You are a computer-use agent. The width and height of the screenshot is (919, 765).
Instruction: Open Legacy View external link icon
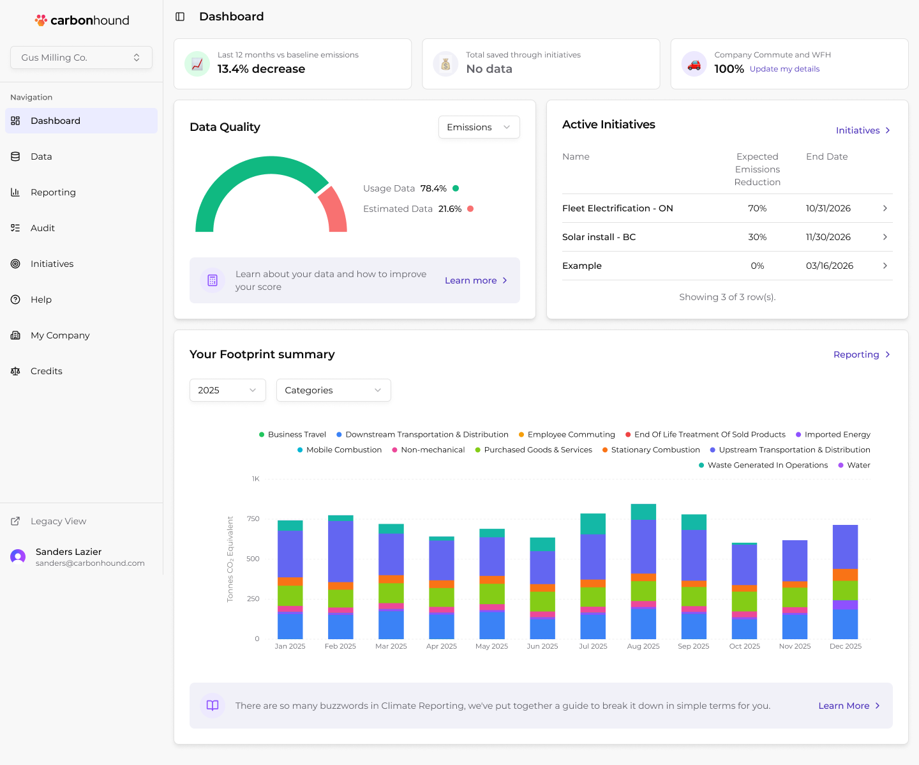[x=15, y=521]
